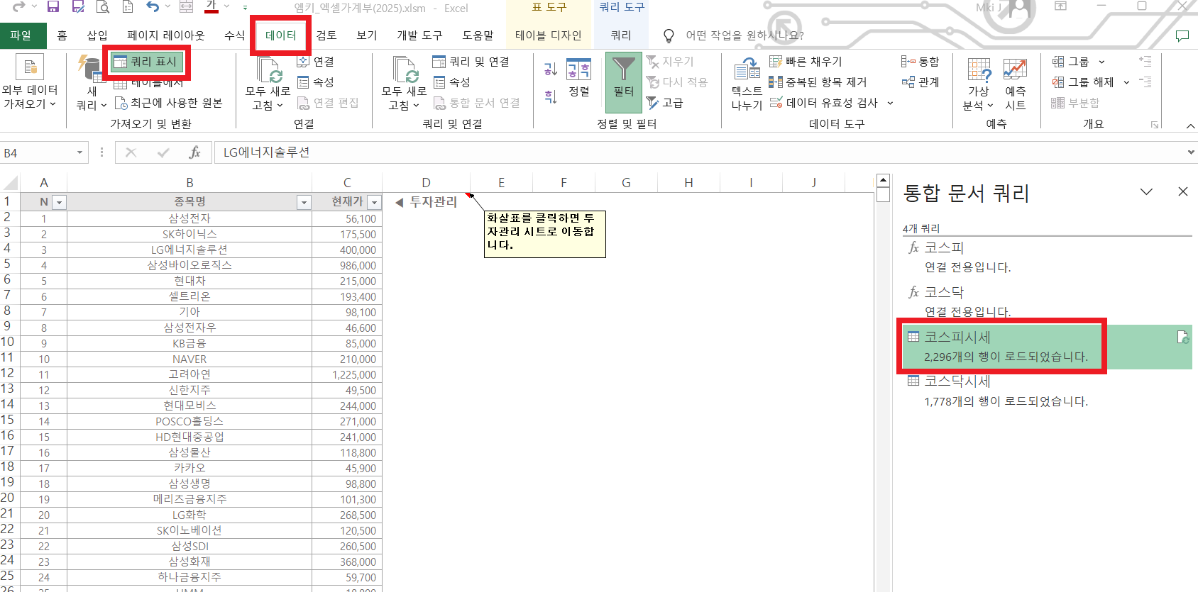
Task: Click the fx insert function icon
Action: tap(194, 152)
